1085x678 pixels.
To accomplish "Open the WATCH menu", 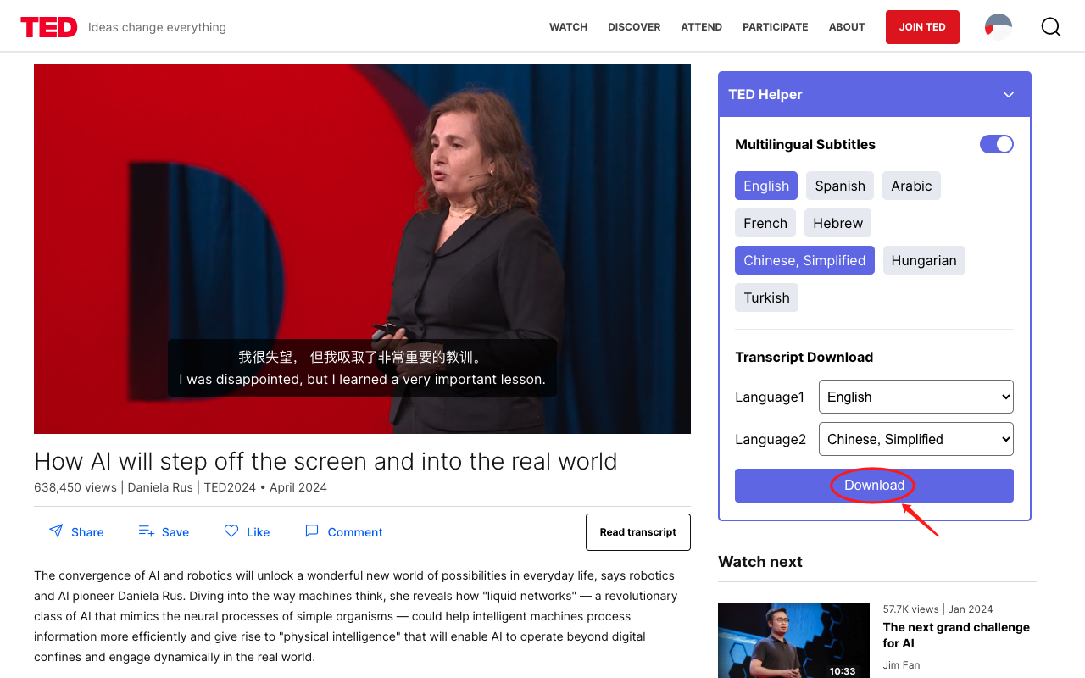I will (x=568, y=27).
